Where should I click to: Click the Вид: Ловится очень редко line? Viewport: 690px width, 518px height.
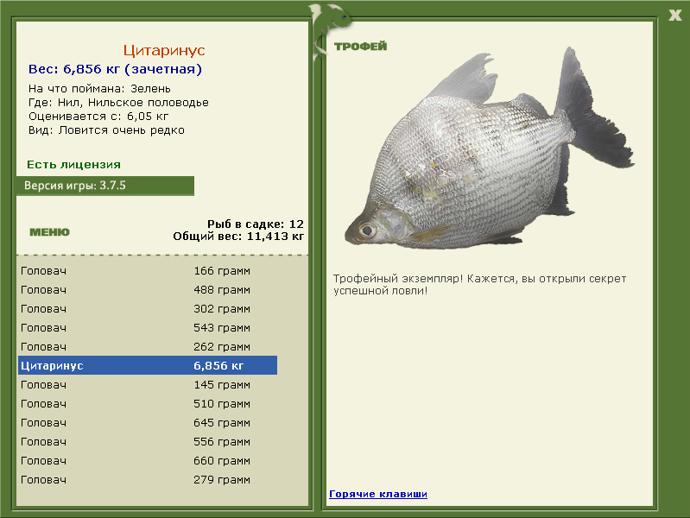[x=106, y=130]
